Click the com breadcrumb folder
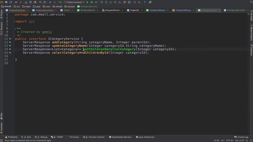Image resolution: width=253 pixels, height=142 pixels. (47, 6)
